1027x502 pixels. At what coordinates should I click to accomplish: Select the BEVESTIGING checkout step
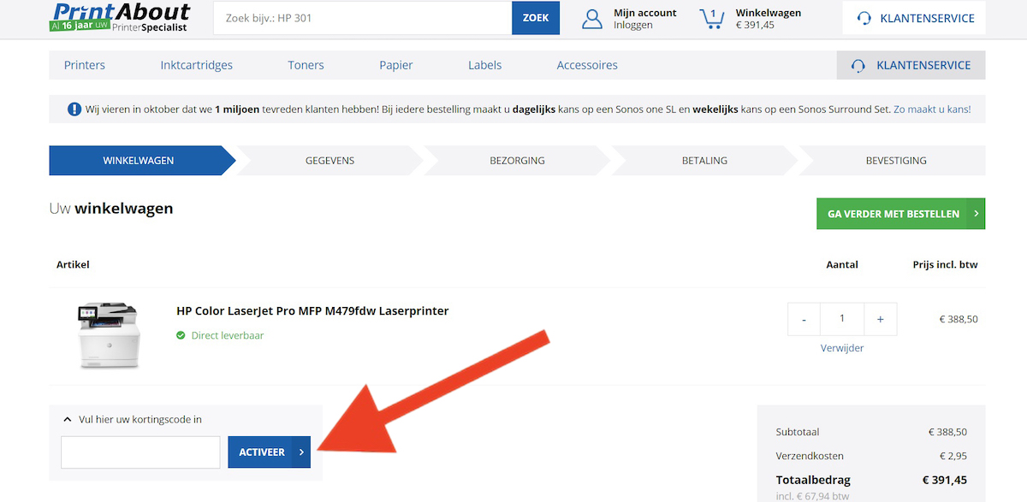pyautogui.click(x=896, y=160)
